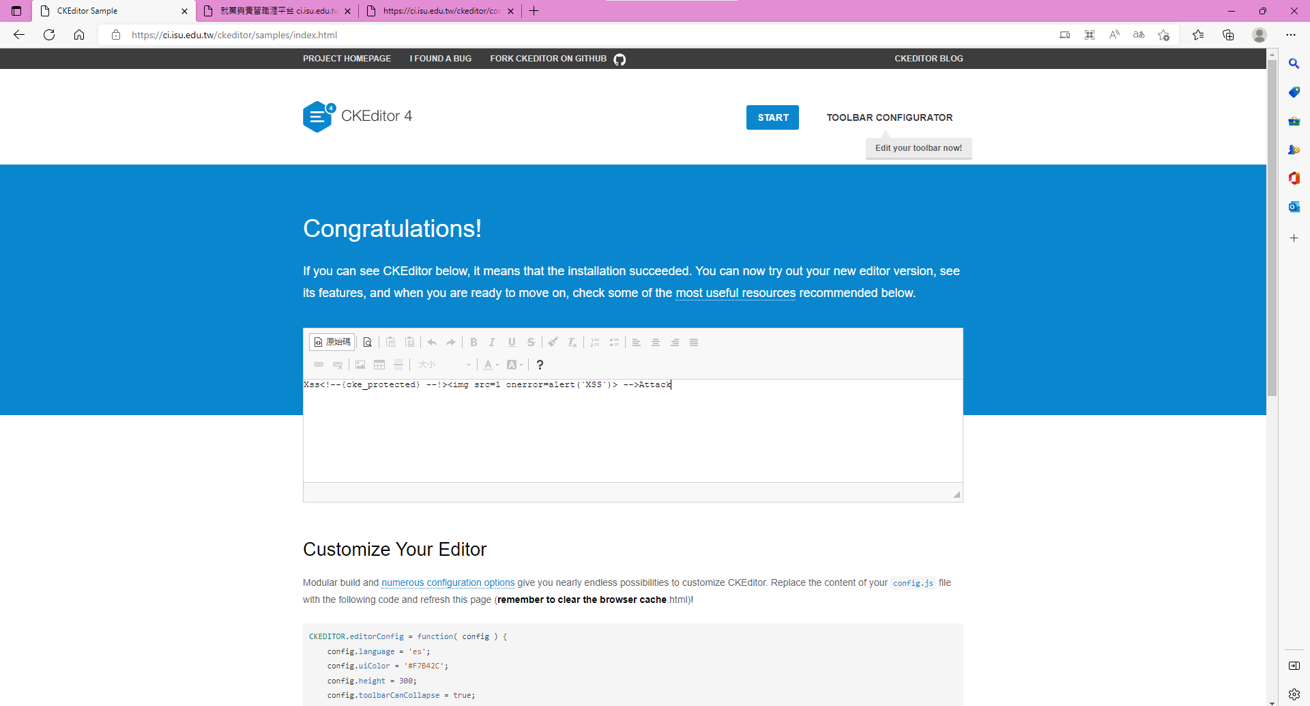Toggle the 原始碼 source mode button
Screen dimensions: 1310x706
(x=332, y=342)
